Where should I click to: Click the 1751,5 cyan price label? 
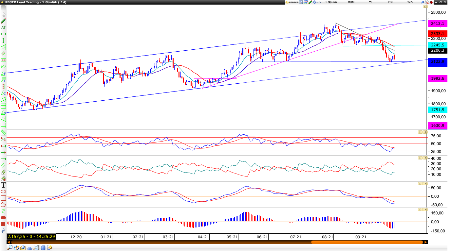(438, 110)
